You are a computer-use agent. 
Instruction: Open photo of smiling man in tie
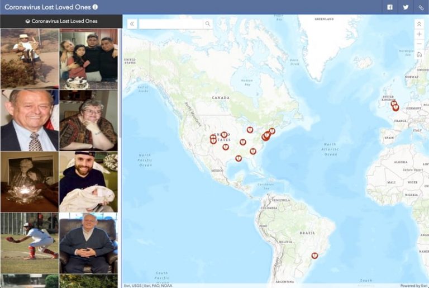(30, 121)
